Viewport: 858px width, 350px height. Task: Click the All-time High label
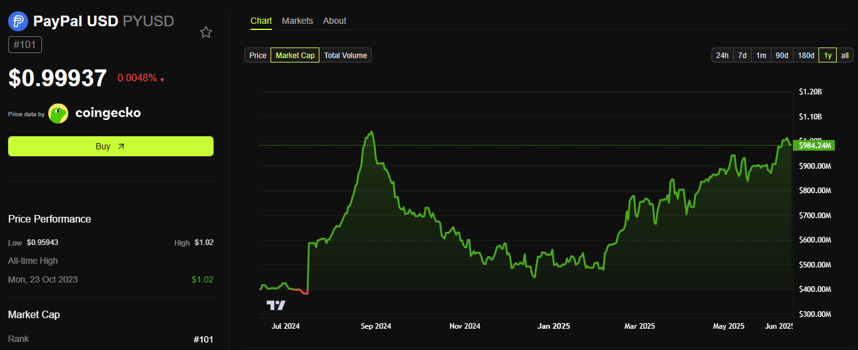pos(33,261)
